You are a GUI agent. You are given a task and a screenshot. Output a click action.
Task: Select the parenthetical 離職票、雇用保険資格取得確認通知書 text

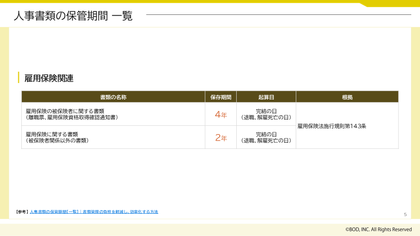click(x=72, y=118)
